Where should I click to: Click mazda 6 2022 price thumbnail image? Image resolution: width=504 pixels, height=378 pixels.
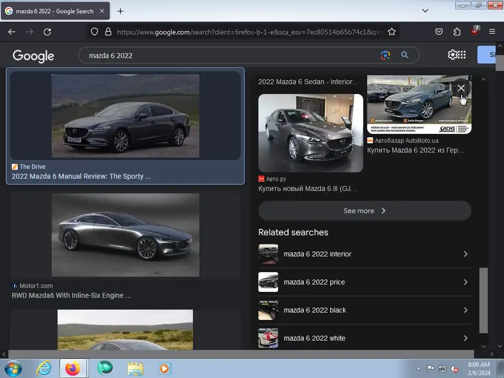point(268,282)
